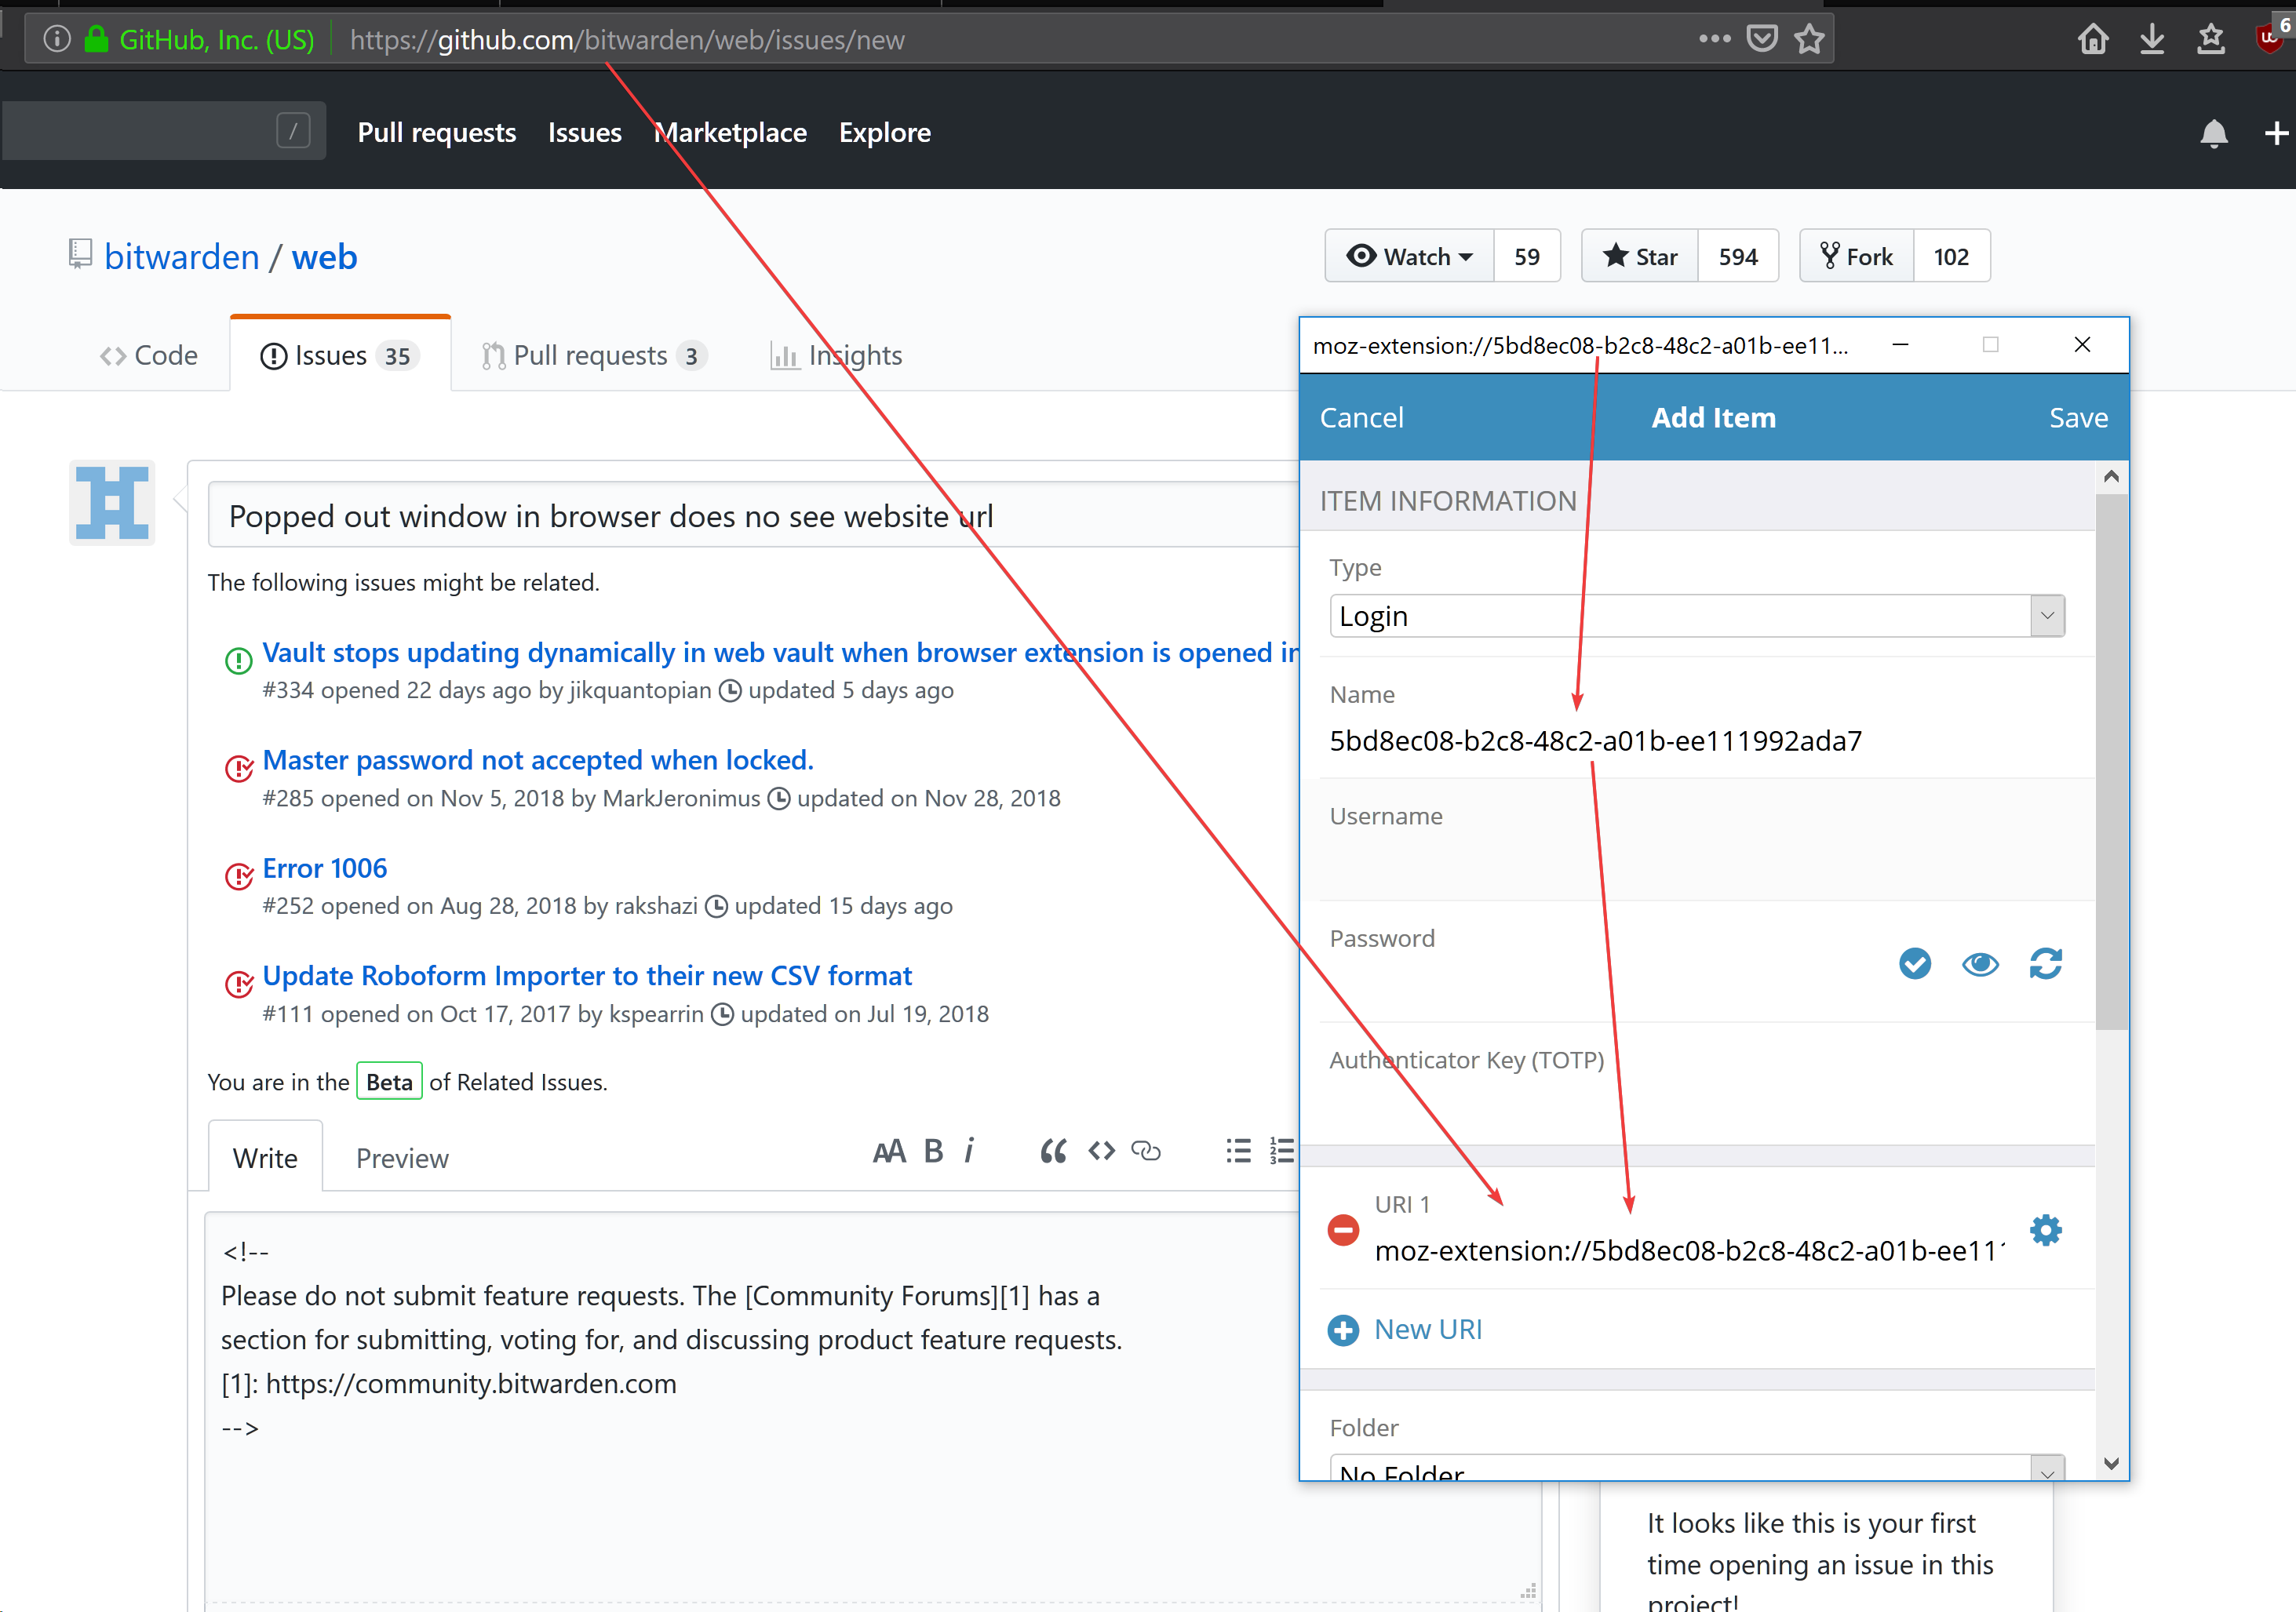Image resolution: width=2296 pixels, height=1612 pixels.
Task: Click the Pocket save icon
Action: (x=1762, y=39)
